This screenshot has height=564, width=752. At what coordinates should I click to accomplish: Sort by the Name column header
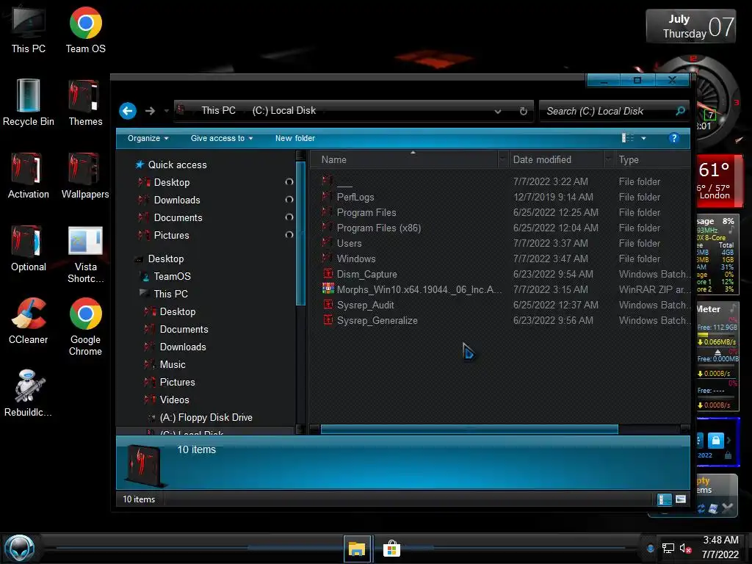click(404, 159)
